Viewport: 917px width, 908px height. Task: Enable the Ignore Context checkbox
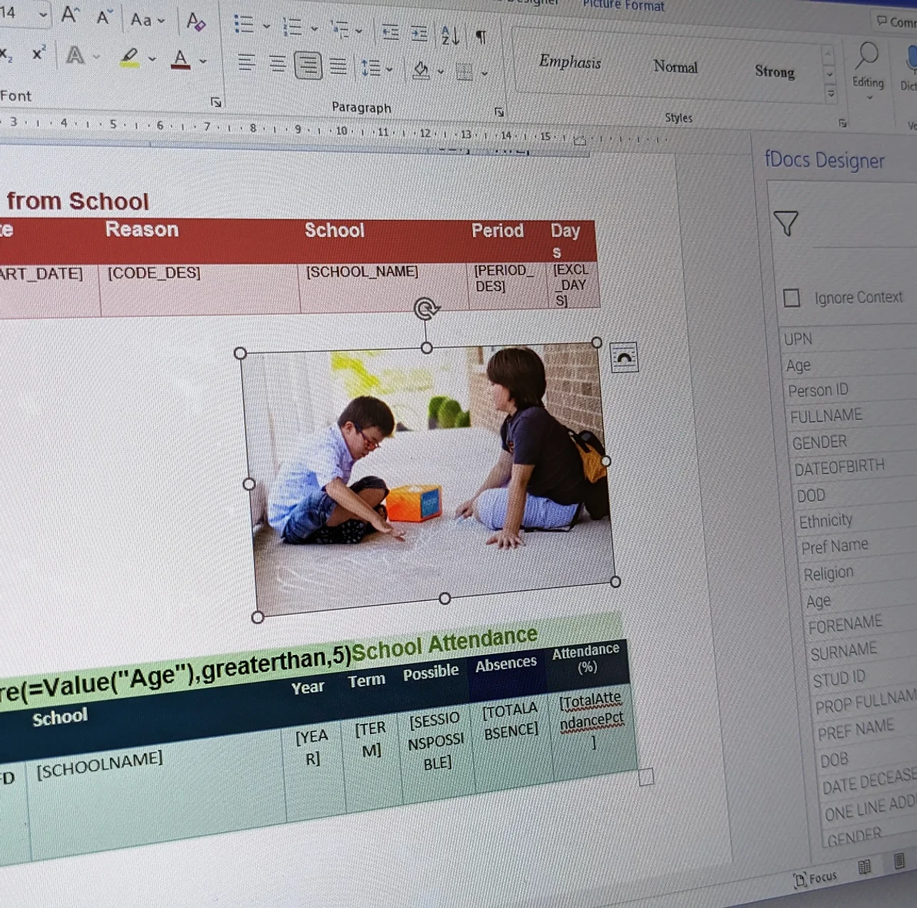(792, 298)
